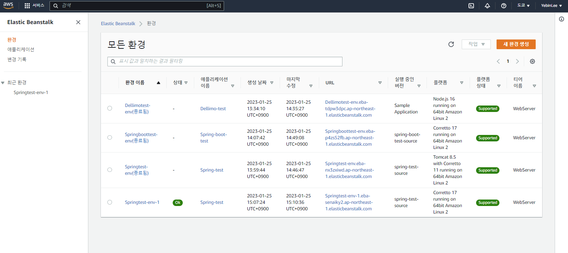Open the YebinLee account menu
The height and width of the screenshot is (253, 568).
(551, 6)
